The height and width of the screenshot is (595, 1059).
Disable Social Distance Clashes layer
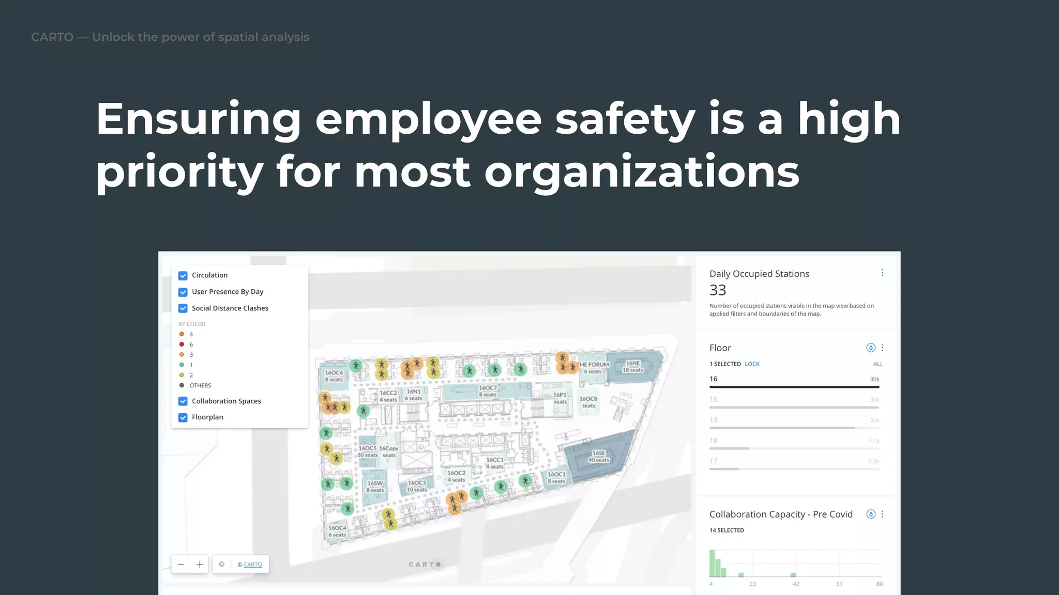pyautogui.click(x=183, y=308)
